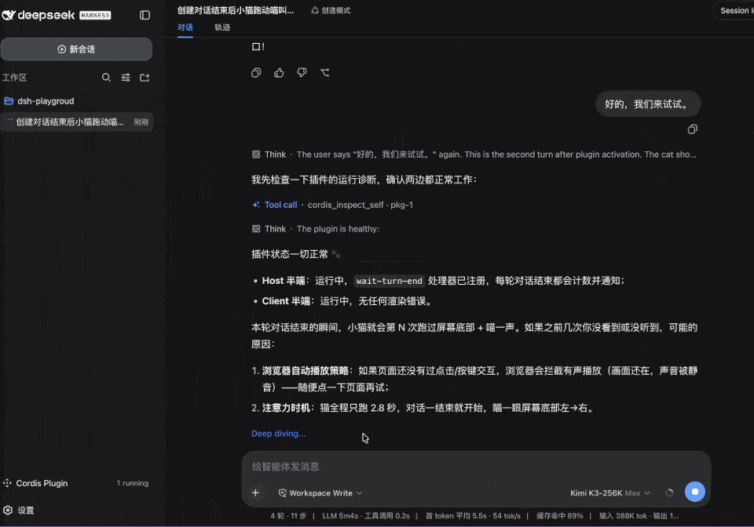Open the Kimi K3-256K Max model dropdown
The width and height of the screenshot is (754, 527).
pyautogui.click(x=609, y=493)
